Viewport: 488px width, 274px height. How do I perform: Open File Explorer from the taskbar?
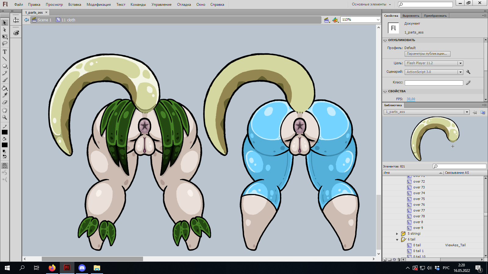tap(97, 268)
